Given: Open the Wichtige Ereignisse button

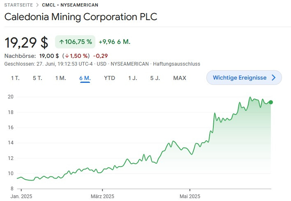Looking at the screenshot, I should (x=244, y=78).
